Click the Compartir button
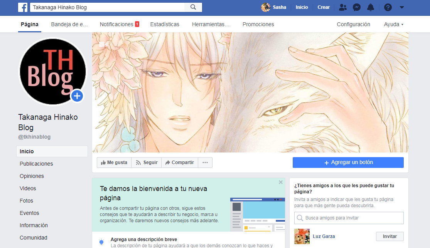430x248 pixels. tap(180, 163)
